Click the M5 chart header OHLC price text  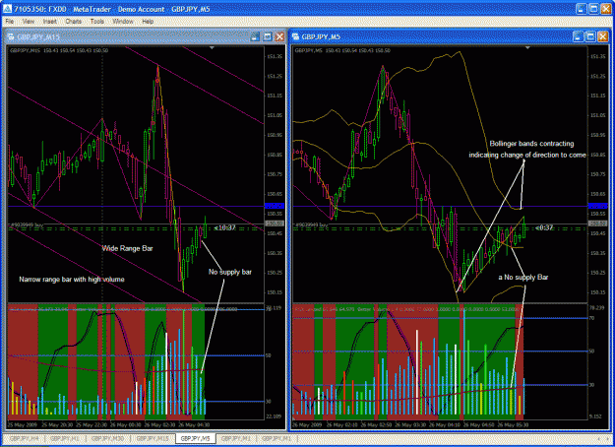[x=342, y=50]
